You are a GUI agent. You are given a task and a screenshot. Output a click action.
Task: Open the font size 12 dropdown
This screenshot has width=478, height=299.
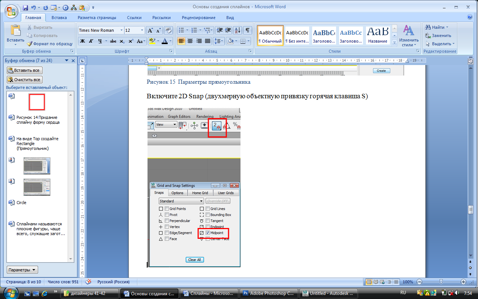[x=142, y=30]
